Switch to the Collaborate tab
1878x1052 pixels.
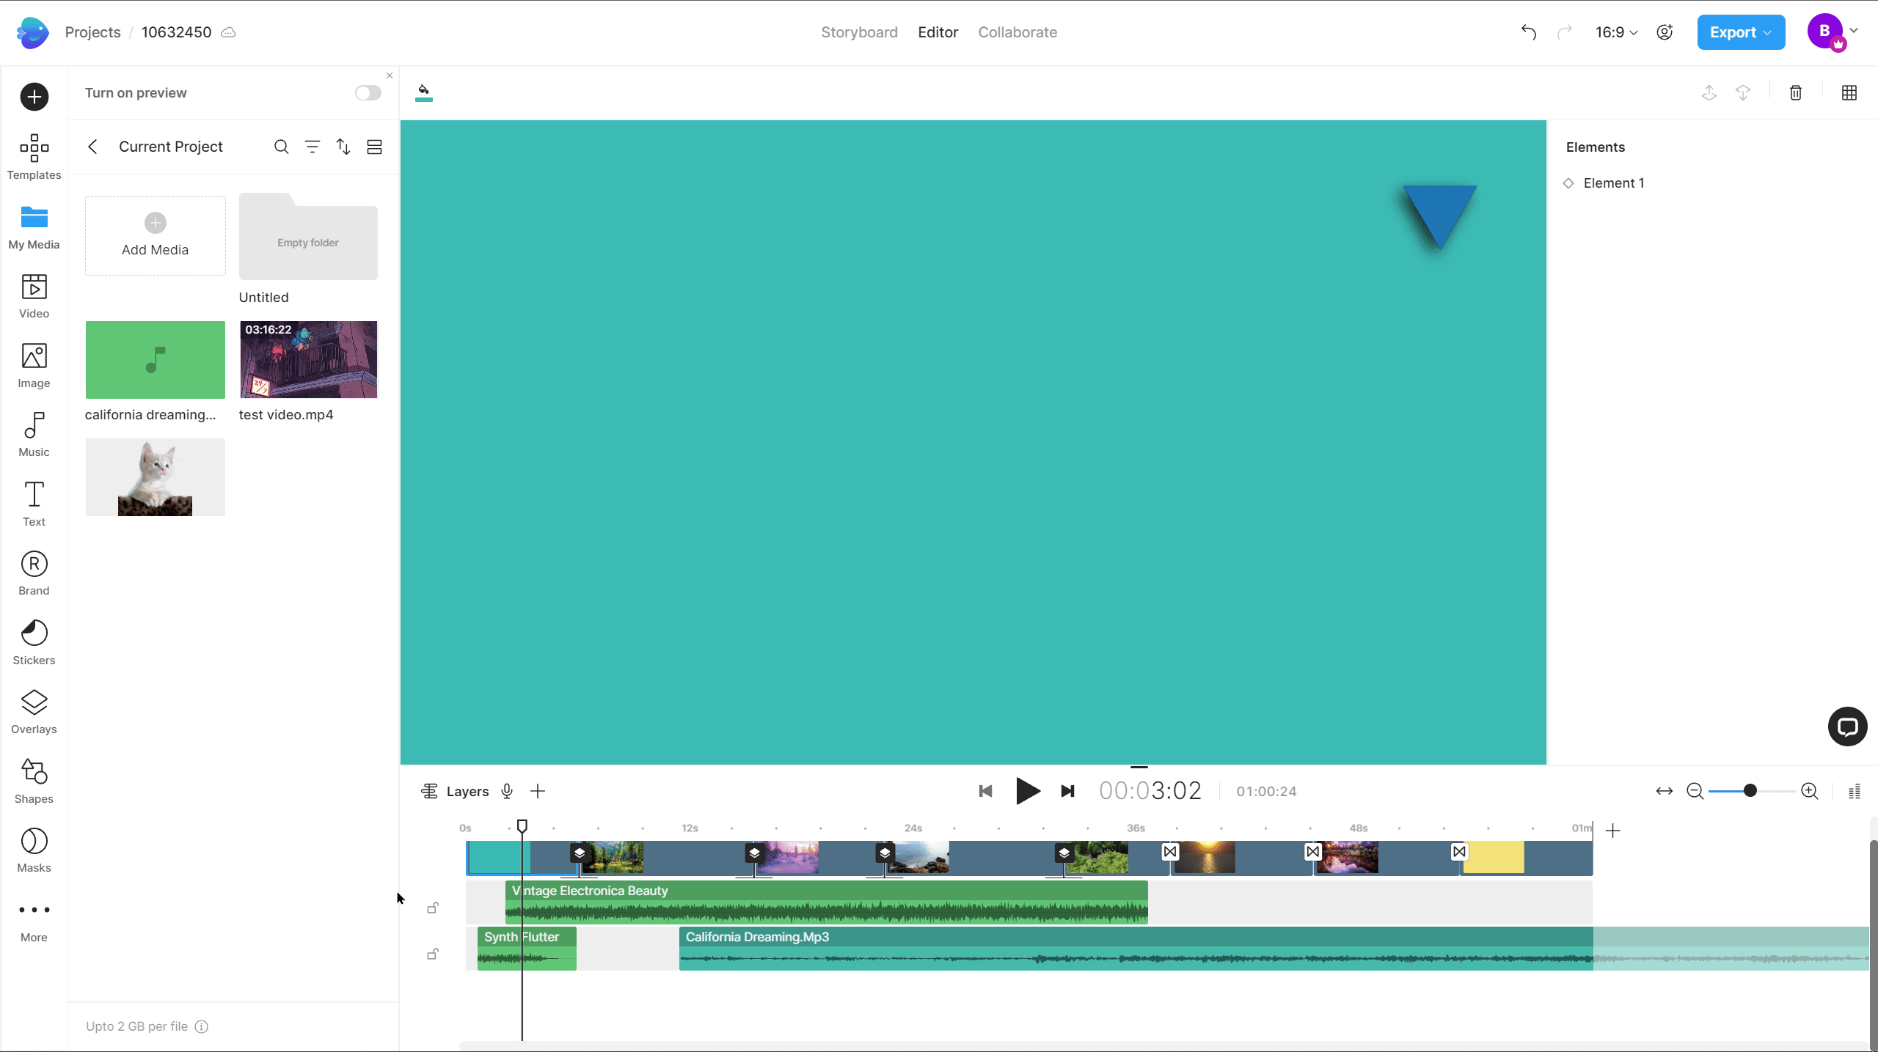pyautogui.click(x=1017, y=32)
